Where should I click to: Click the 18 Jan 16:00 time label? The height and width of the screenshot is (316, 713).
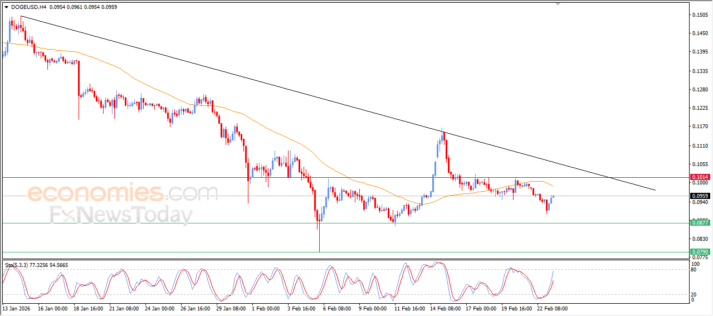coord(88,308)
